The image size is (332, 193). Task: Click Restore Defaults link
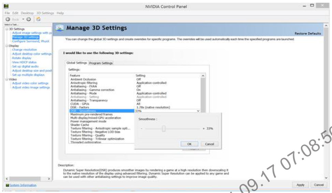(308, 34)
